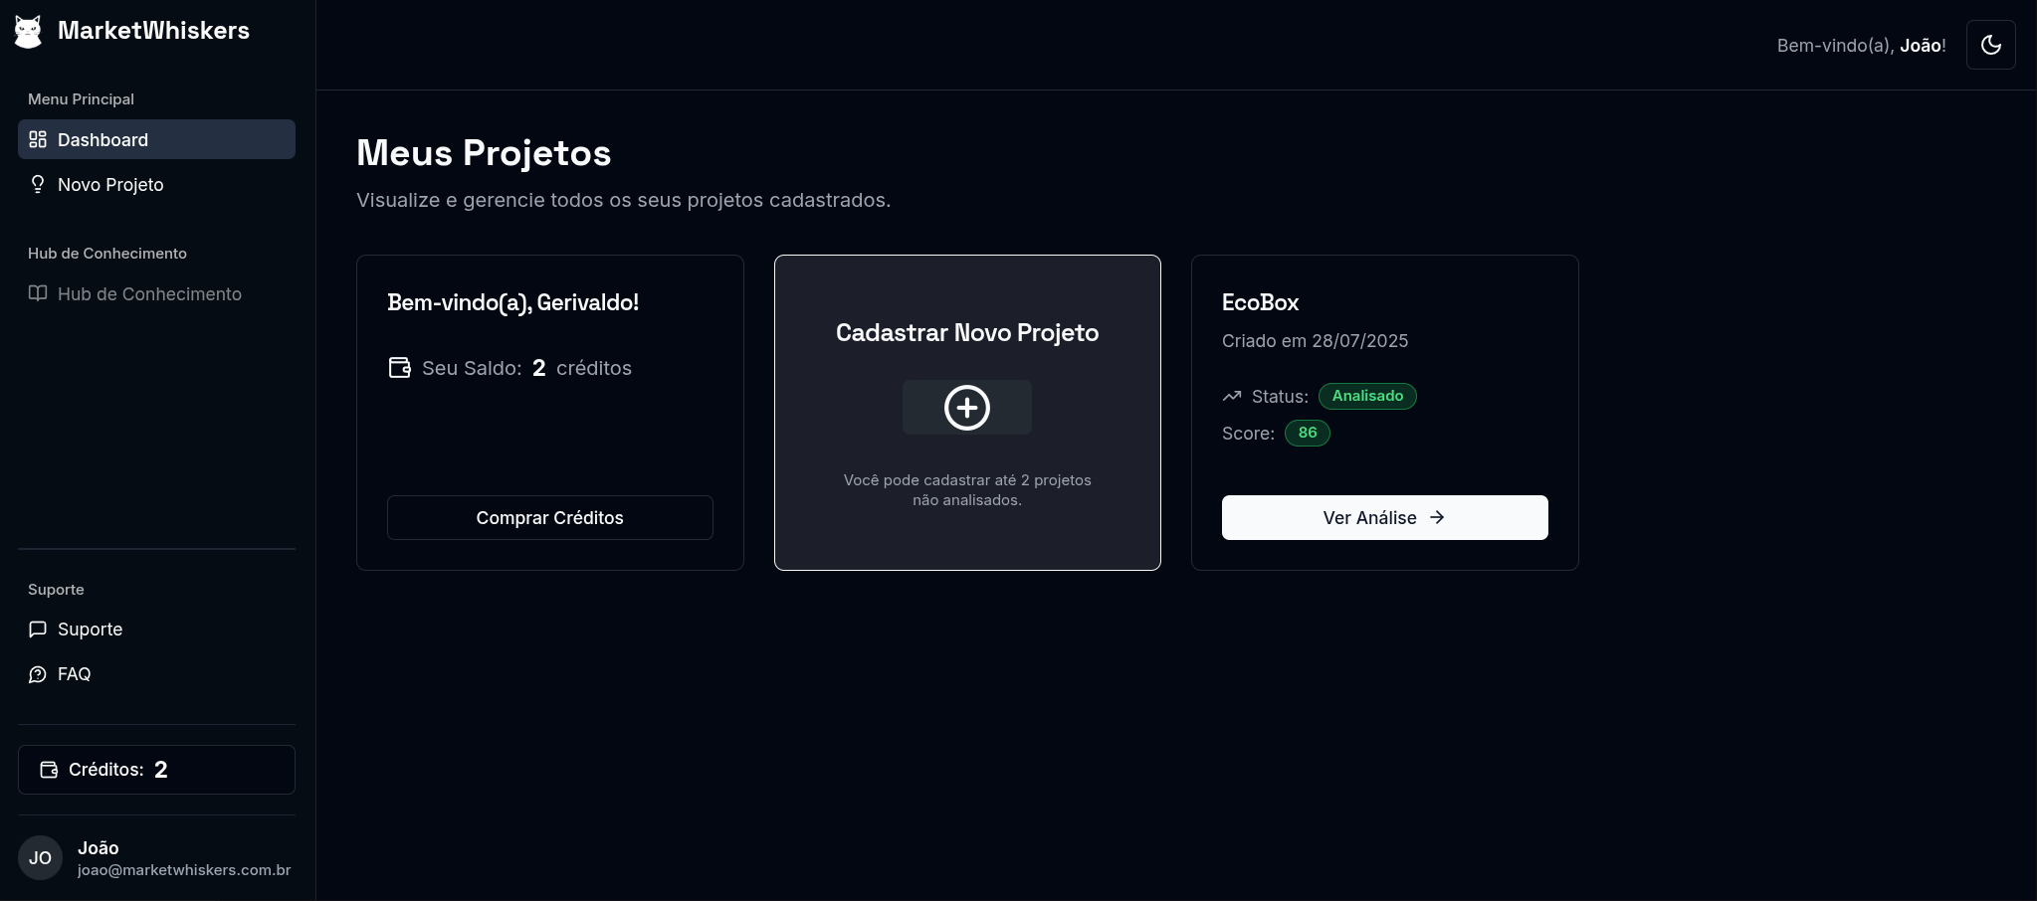Click the chat bubble Suporte icon

click(38, 630)
